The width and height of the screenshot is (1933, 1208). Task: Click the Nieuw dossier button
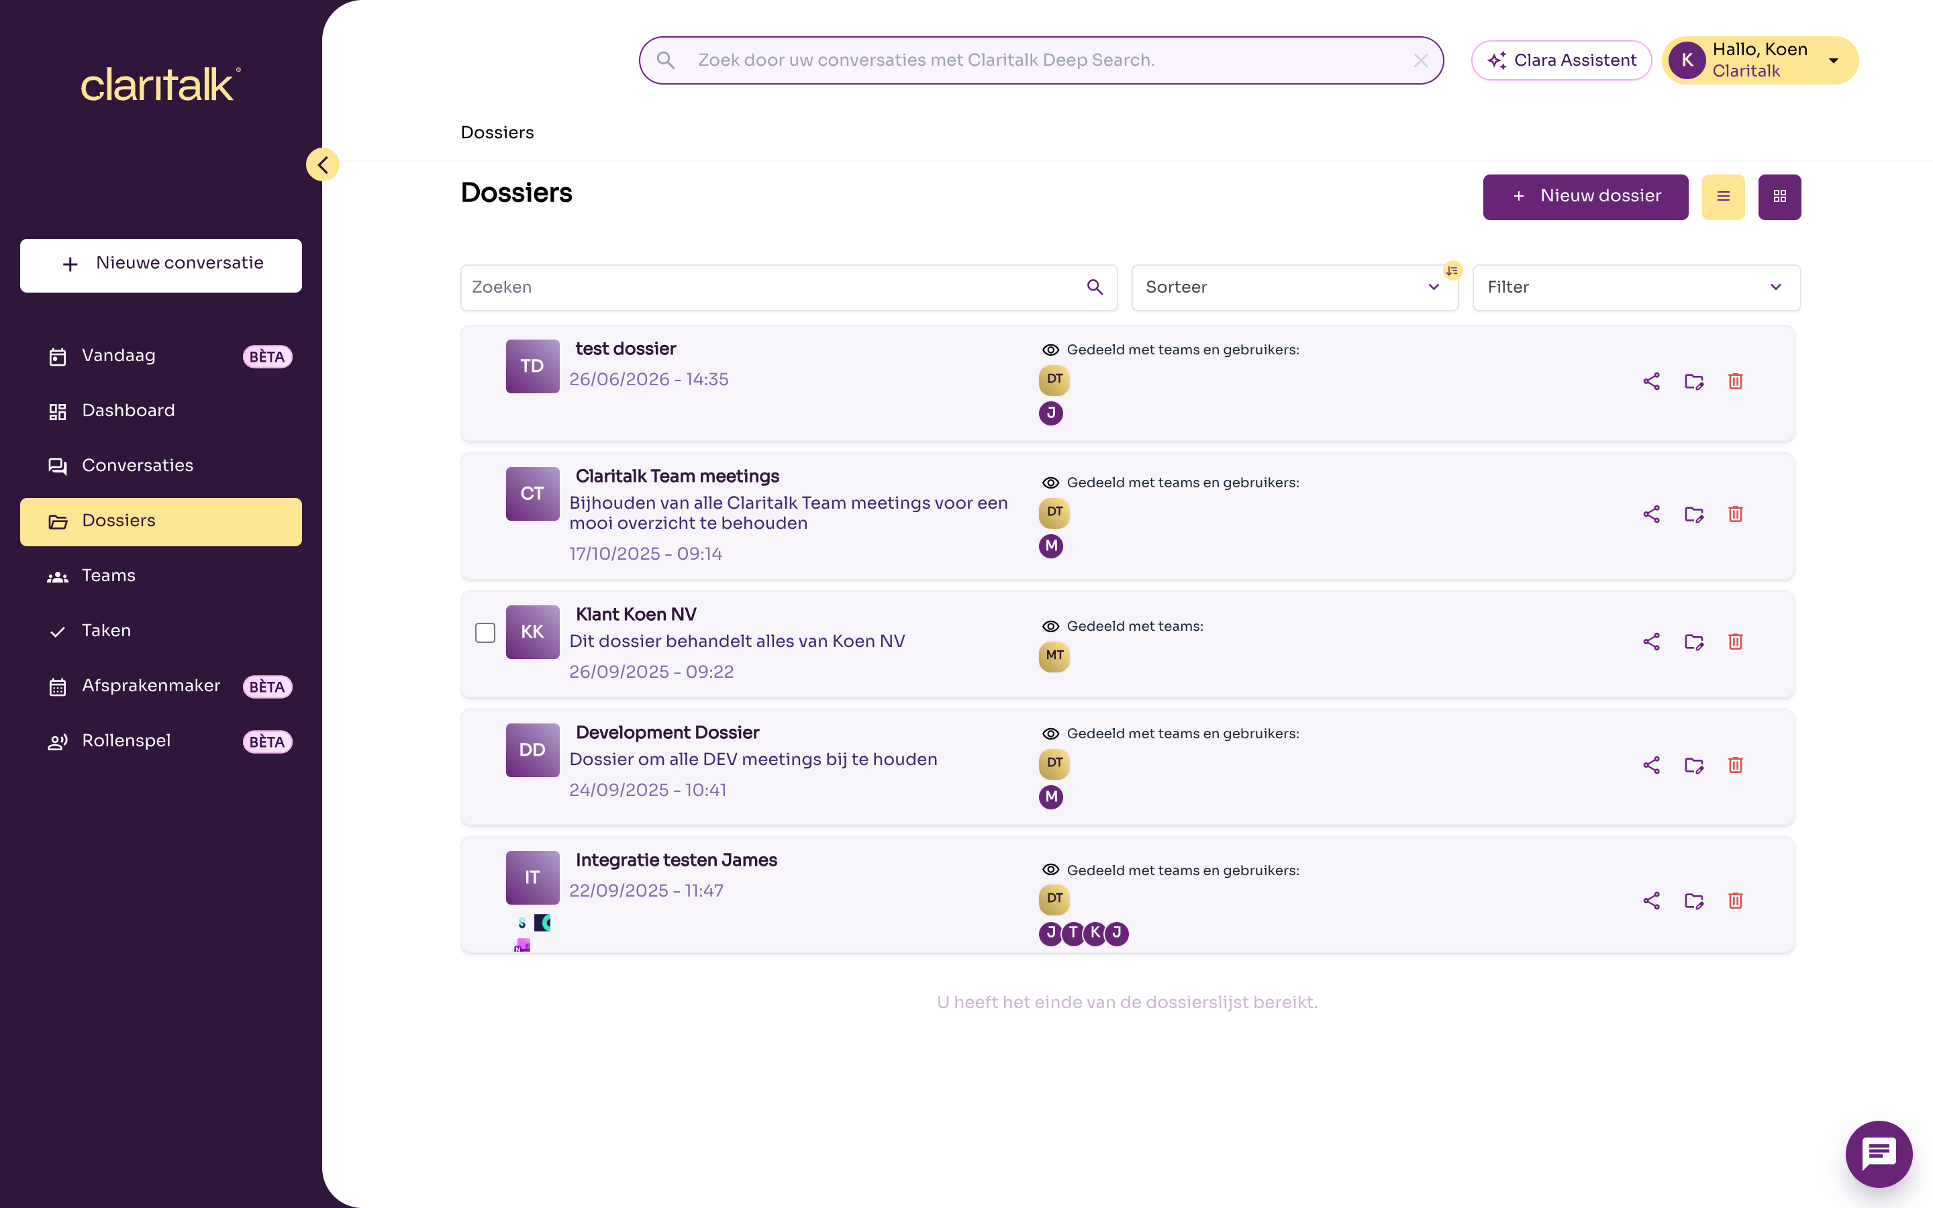coord(1585,197)
